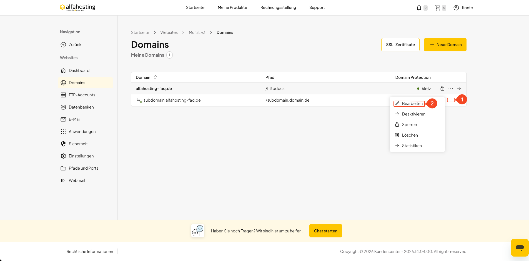The height and width of the screenshot is (261, 529).
Task: Open Support in top navigation
Action: 317,7
